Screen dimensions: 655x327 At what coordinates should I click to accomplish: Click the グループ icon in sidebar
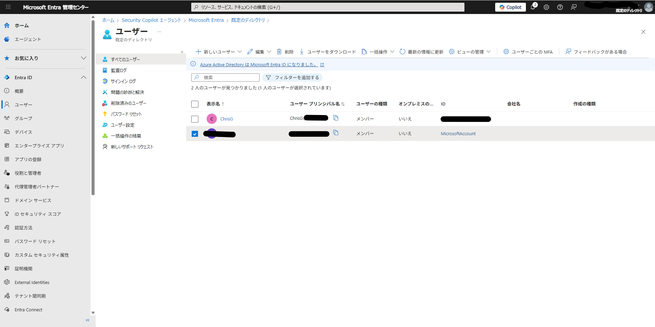[x=7, y=118]
